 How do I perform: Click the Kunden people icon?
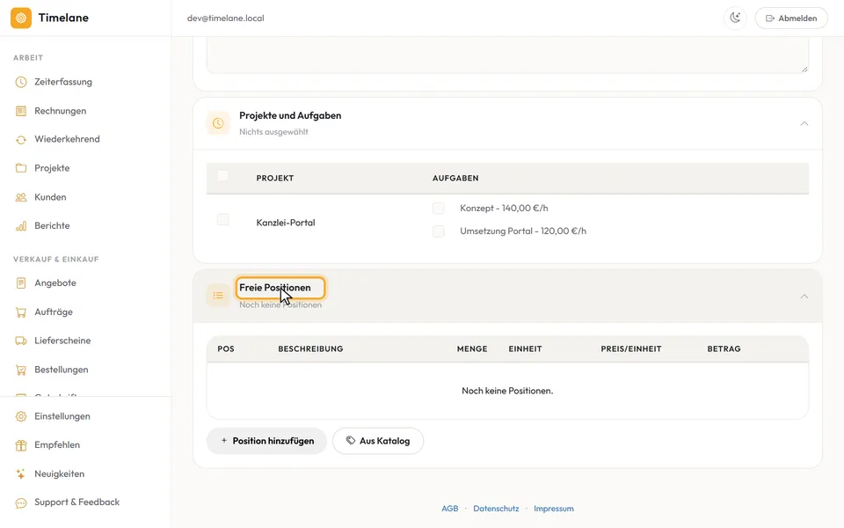coord(21,197)
